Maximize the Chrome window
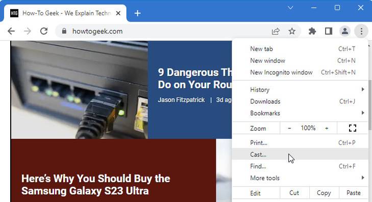 [x=337, y=8]
